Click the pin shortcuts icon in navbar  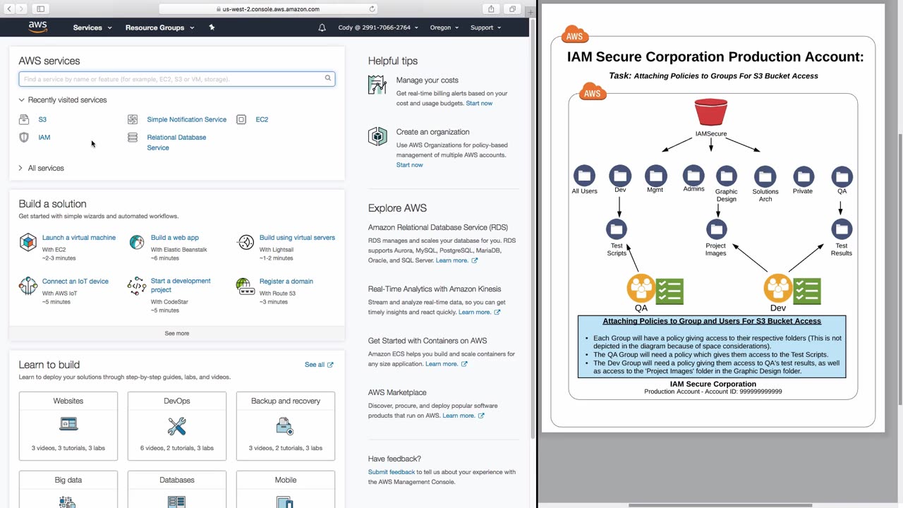212,28
